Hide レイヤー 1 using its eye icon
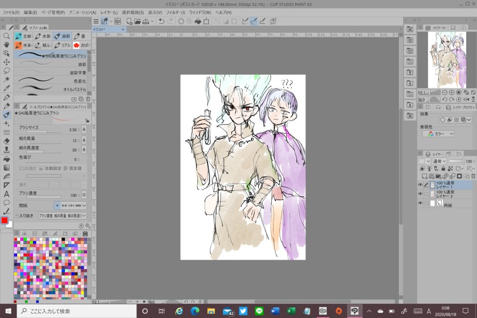The height and width of the screenshot is (318, 477). [420, 186]
